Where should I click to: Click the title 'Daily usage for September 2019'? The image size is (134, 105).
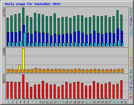pyautogui.click(x=32, y=4)
